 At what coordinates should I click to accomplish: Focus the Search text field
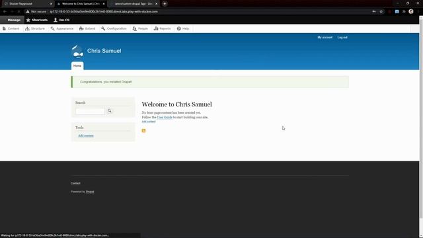click(x=90, y=111)
